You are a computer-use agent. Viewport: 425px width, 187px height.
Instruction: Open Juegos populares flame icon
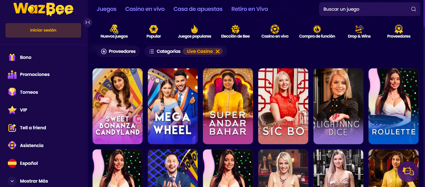point(194,29)
